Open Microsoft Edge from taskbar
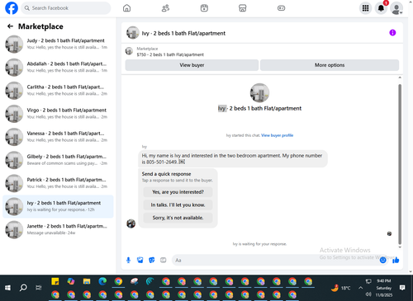This screenshot has width=413, height=301. click(102, 281)
